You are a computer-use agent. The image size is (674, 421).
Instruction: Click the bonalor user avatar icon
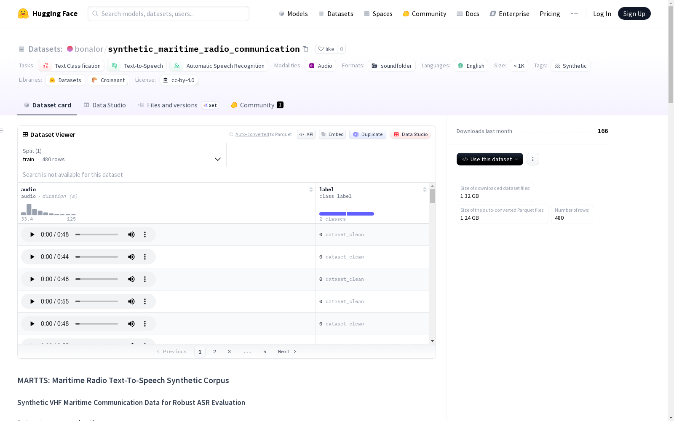point(70,49)
